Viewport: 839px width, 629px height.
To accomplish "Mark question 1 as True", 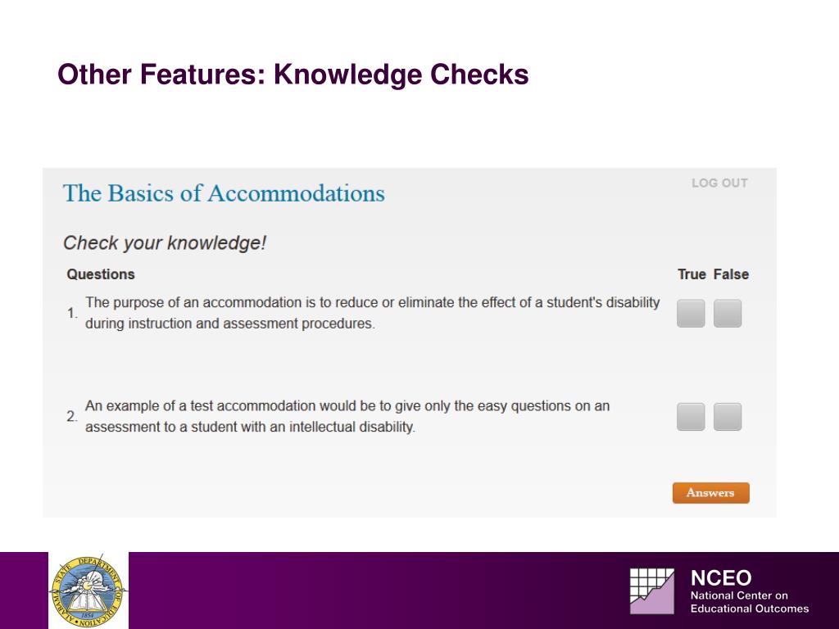I will [691, 314].
